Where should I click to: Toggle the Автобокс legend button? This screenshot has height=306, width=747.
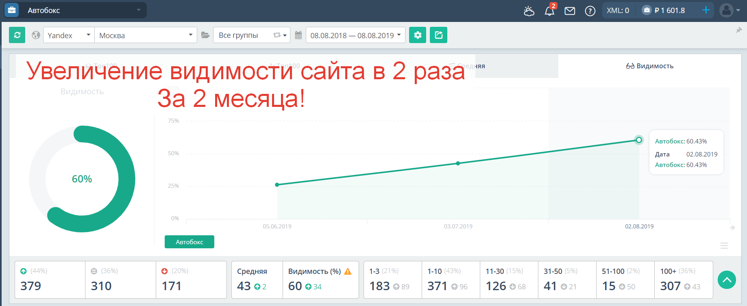(x=189, y=242)
